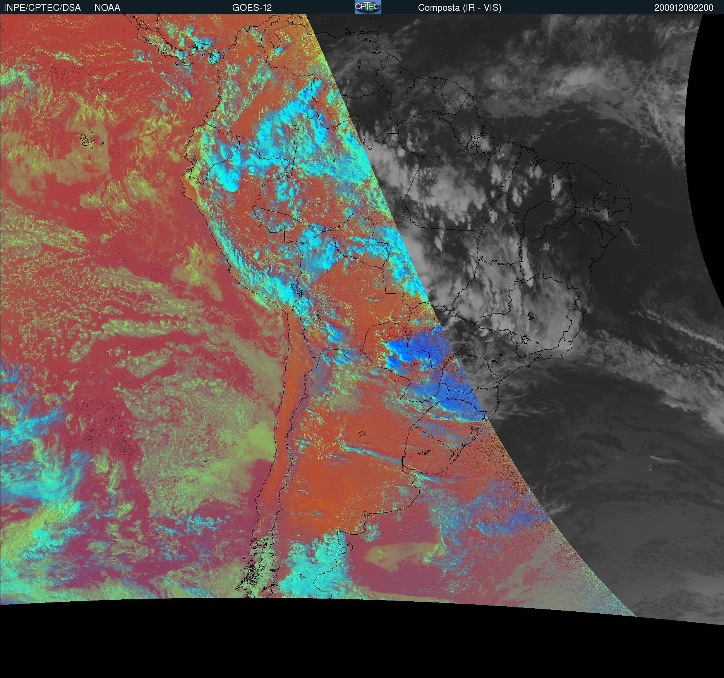The width and height of the screenshot is (724, 678).
Task: Click the small lake outline in central Argentina
Action: (362, 434)
